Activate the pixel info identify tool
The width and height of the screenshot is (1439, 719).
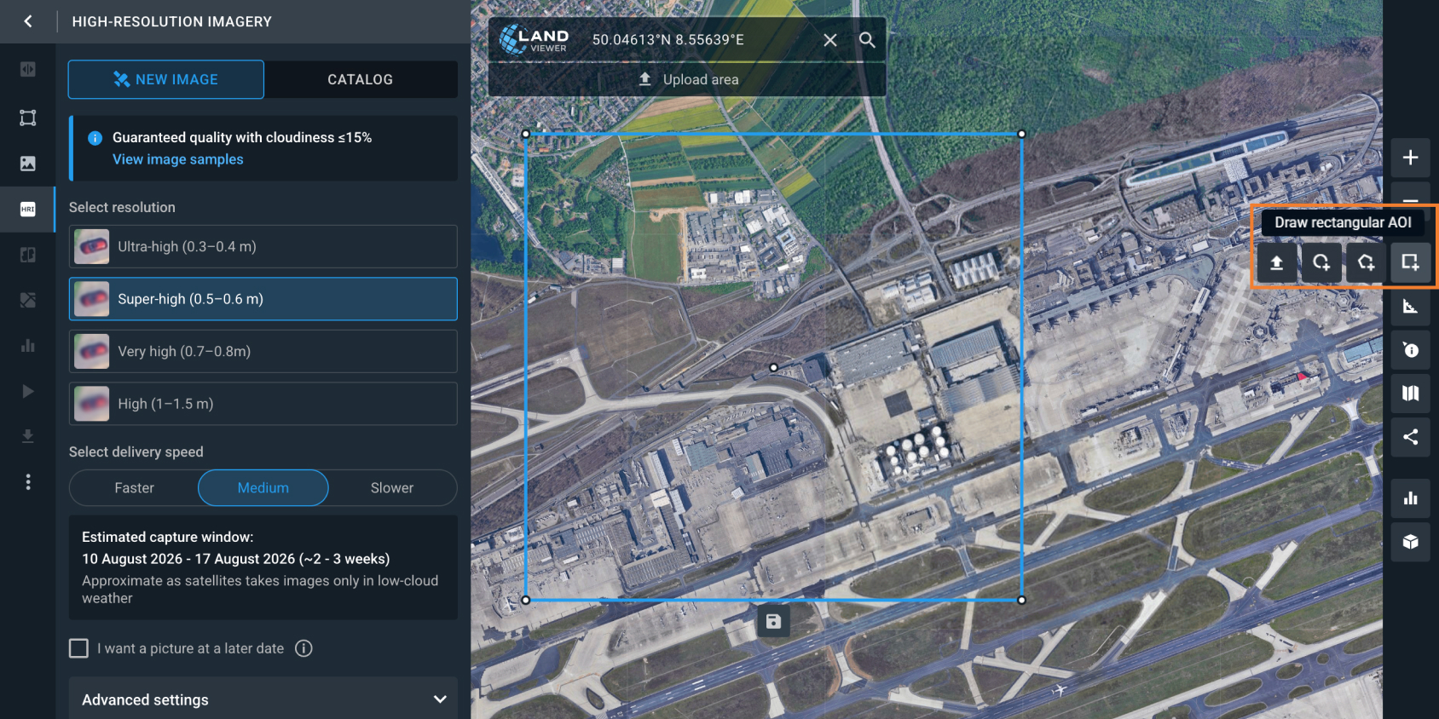click(x=1411, y=350)
